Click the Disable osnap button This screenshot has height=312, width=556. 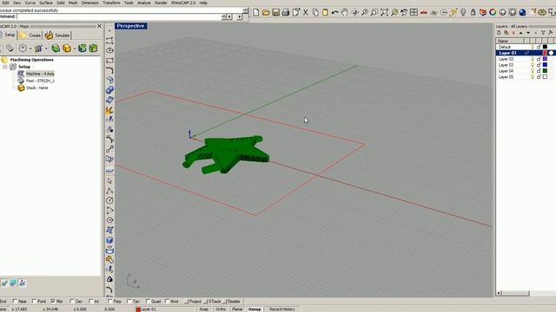click(x=232, y=302)
